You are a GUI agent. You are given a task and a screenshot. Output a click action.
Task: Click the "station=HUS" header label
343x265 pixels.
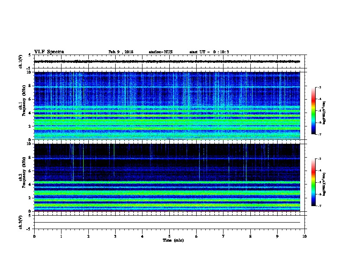point(161,52)
